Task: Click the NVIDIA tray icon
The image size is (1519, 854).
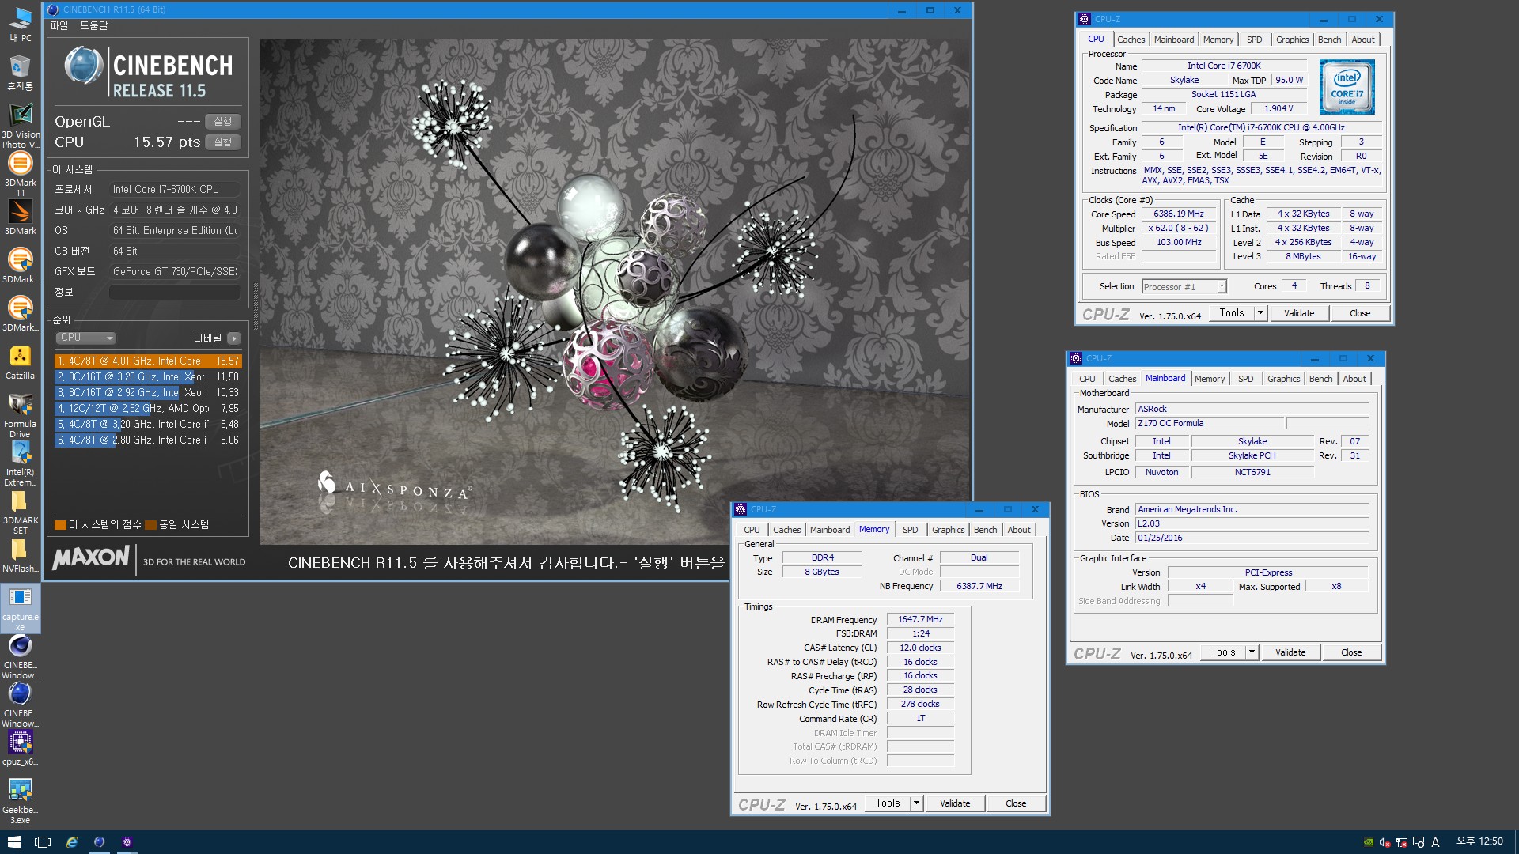Action: [x=1369, y=842]
